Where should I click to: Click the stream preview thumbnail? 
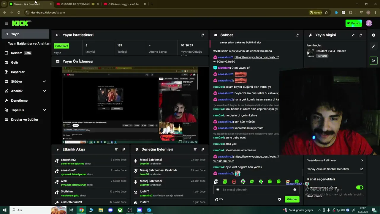(130, 105)
